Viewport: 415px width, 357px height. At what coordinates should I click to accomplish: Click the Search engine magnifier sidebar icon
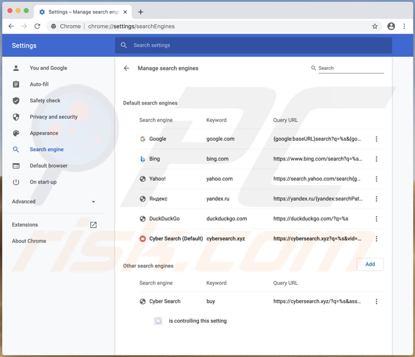[x=16, y=150]
